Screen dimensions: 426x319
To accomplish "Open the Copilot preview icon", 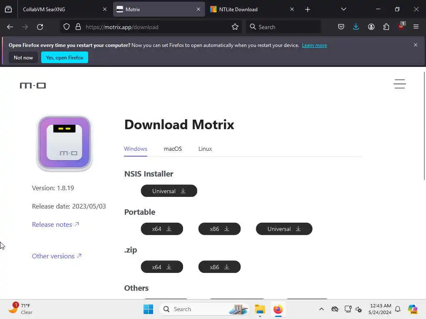I will [x=413, y=309].
